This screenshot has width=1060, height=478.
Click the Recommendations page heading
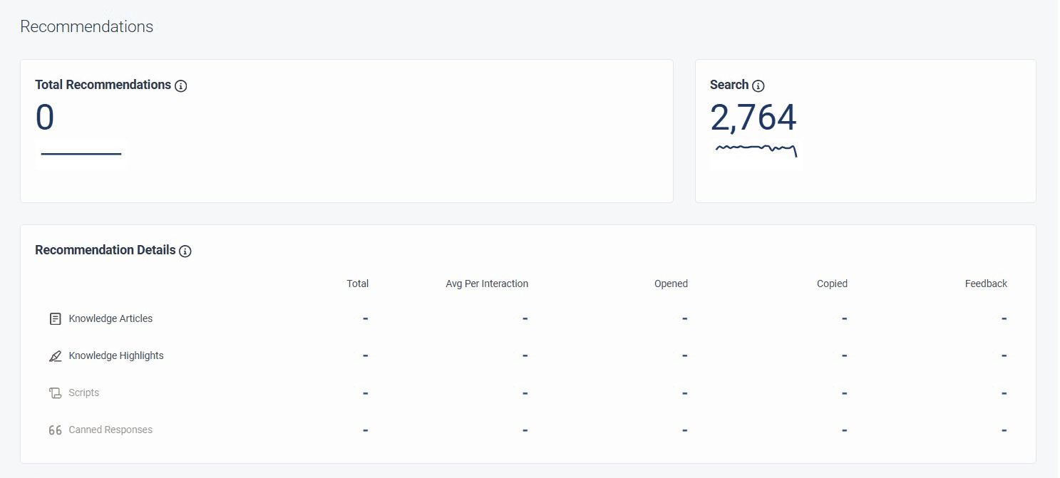tap(86, 26)
